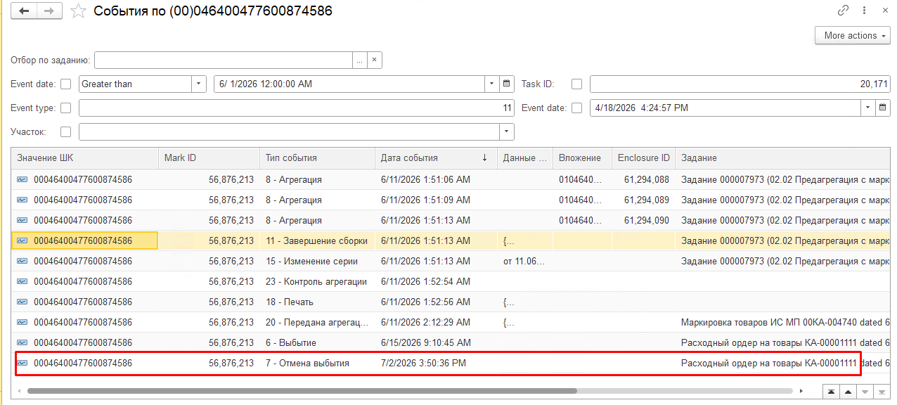Enable the Task ID filter checkbox
The height and width of the screenshot is (405, 897).
576,84
